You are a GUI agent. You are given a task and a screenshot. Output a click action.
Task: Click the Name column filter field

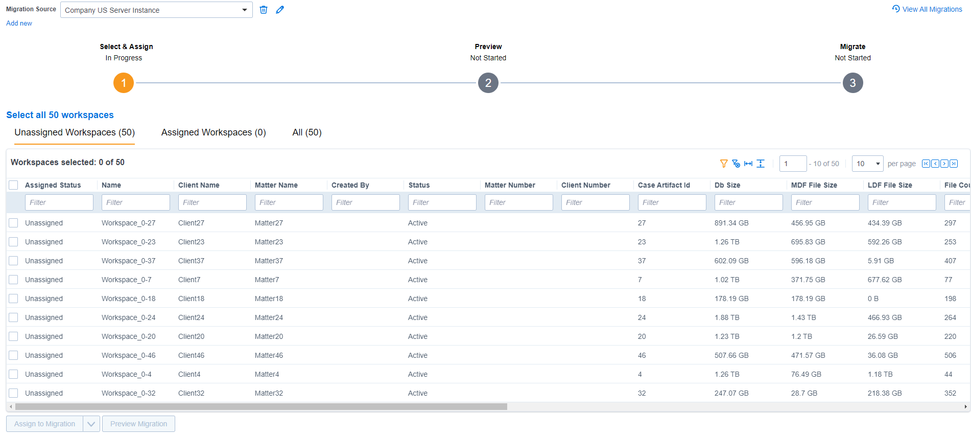point(136,202)
